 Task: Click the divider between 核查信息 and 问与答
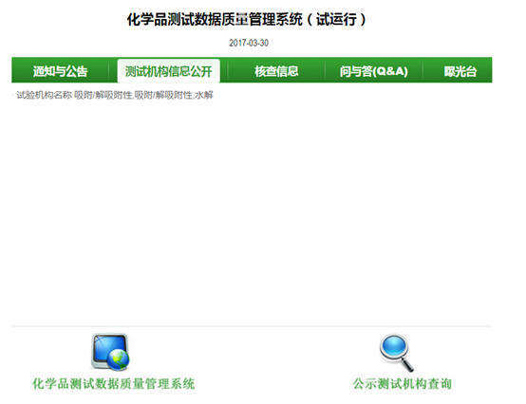(x=325, y=70)
